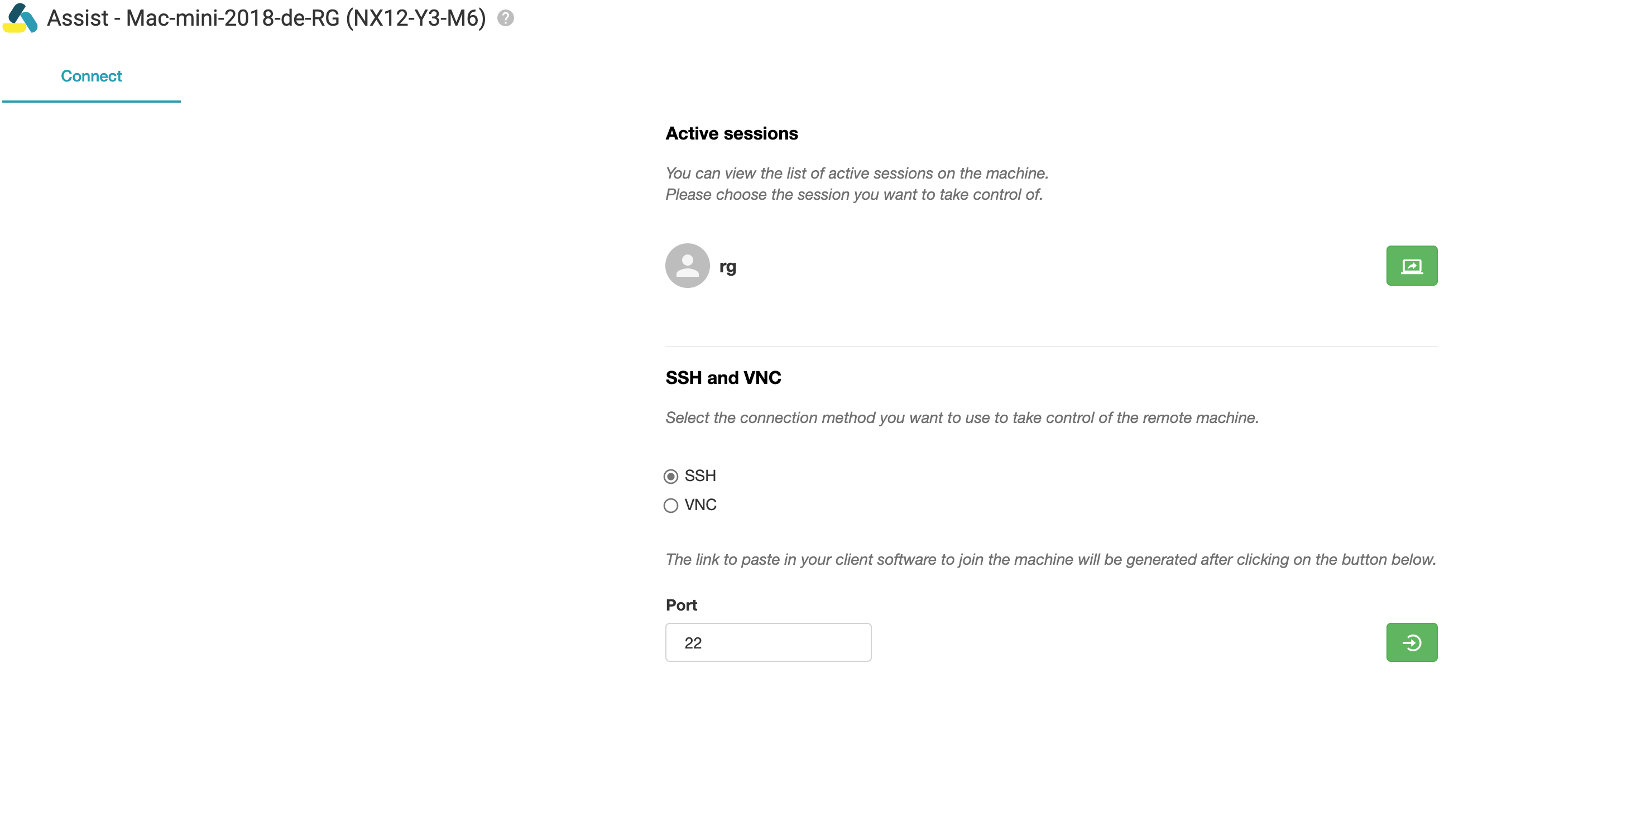Generate the connection link with the arrow button

coord(1410,642)
